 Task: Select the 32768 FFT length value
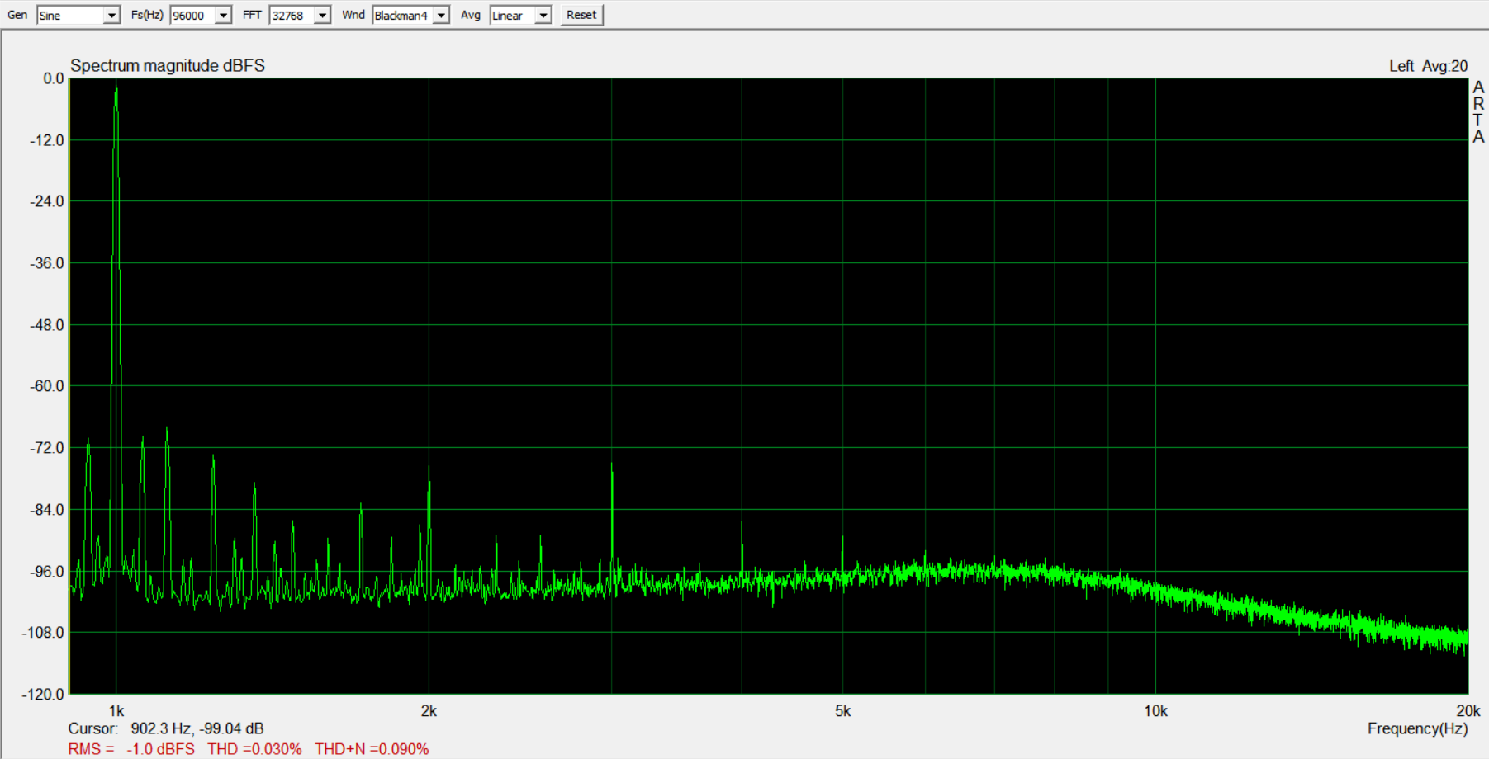click(287, 15)
